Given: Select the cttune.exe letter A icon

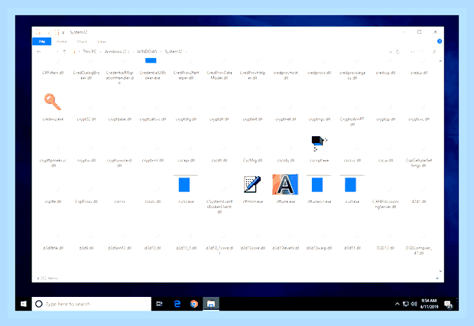Looking at the screenshot, I should (x=285, y=184).
